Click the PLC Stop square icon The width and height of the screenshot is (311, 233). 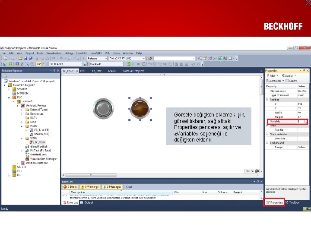coord(138,64)
